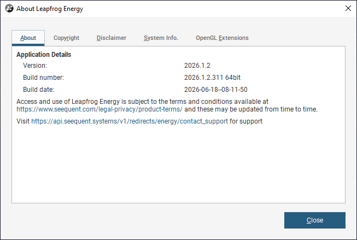Open the Disclaimer tab

[112, 38]
